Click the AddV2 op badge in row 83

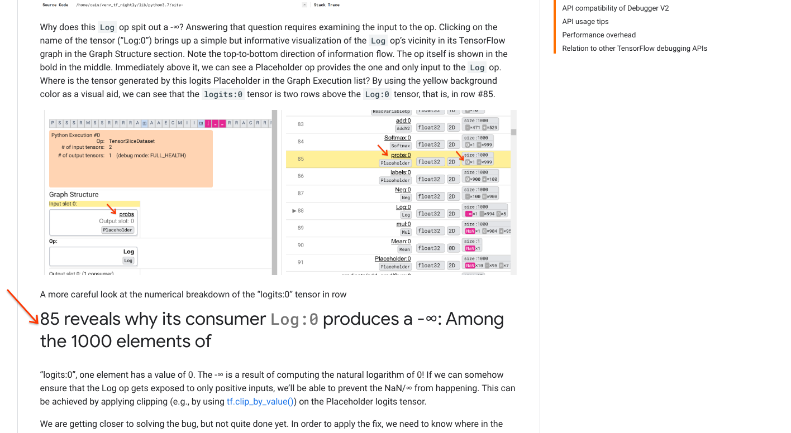403,129
